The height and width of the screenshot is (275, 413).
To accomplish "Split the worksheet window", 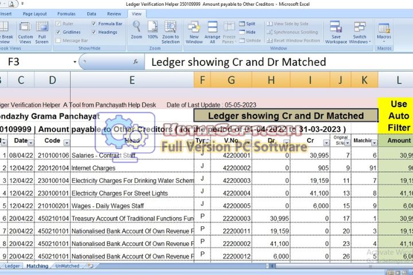I will coord(247,23).
